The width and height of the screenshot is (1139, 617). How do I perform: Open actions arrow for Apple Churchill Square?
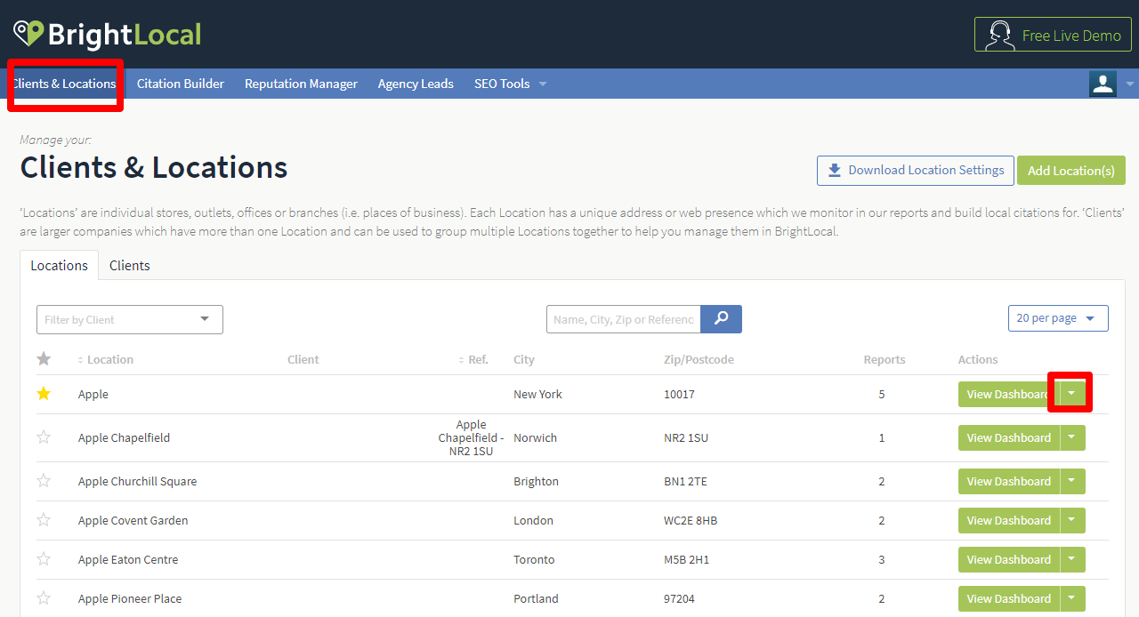(1072, 481)
